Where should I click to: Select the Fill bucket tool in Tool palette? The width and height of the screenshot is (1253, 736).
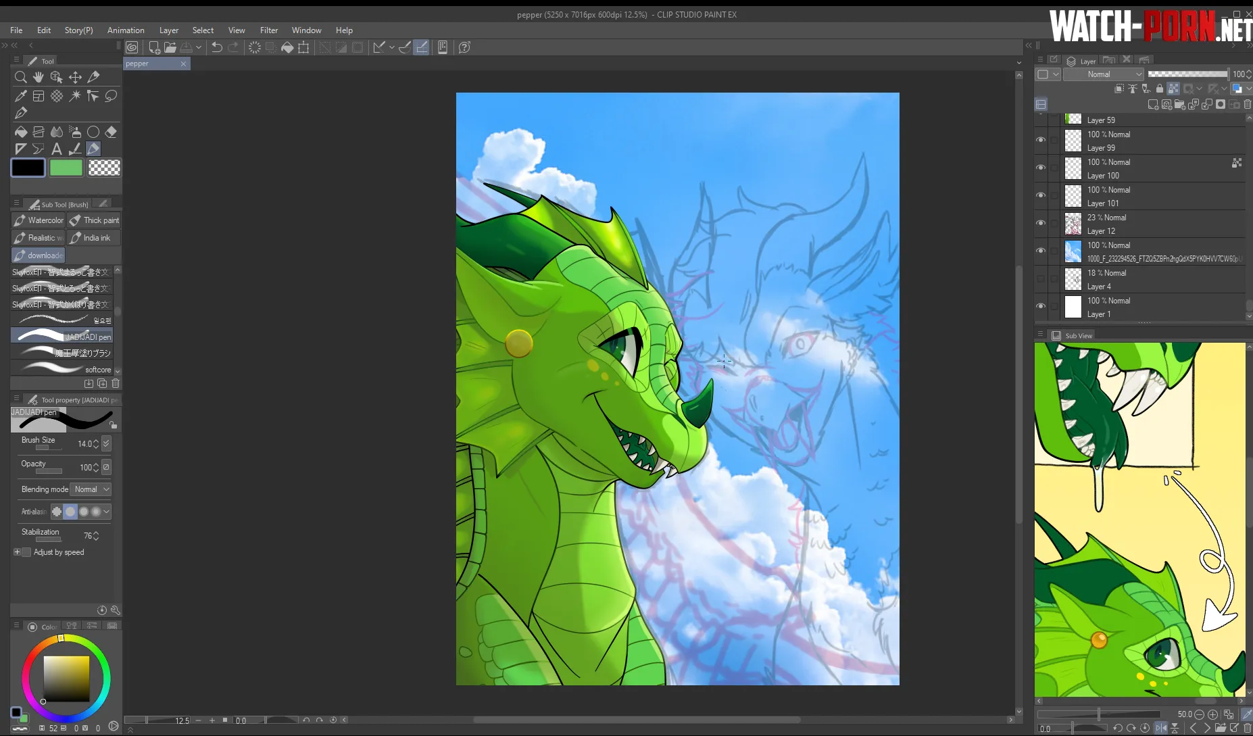point(20,132)
